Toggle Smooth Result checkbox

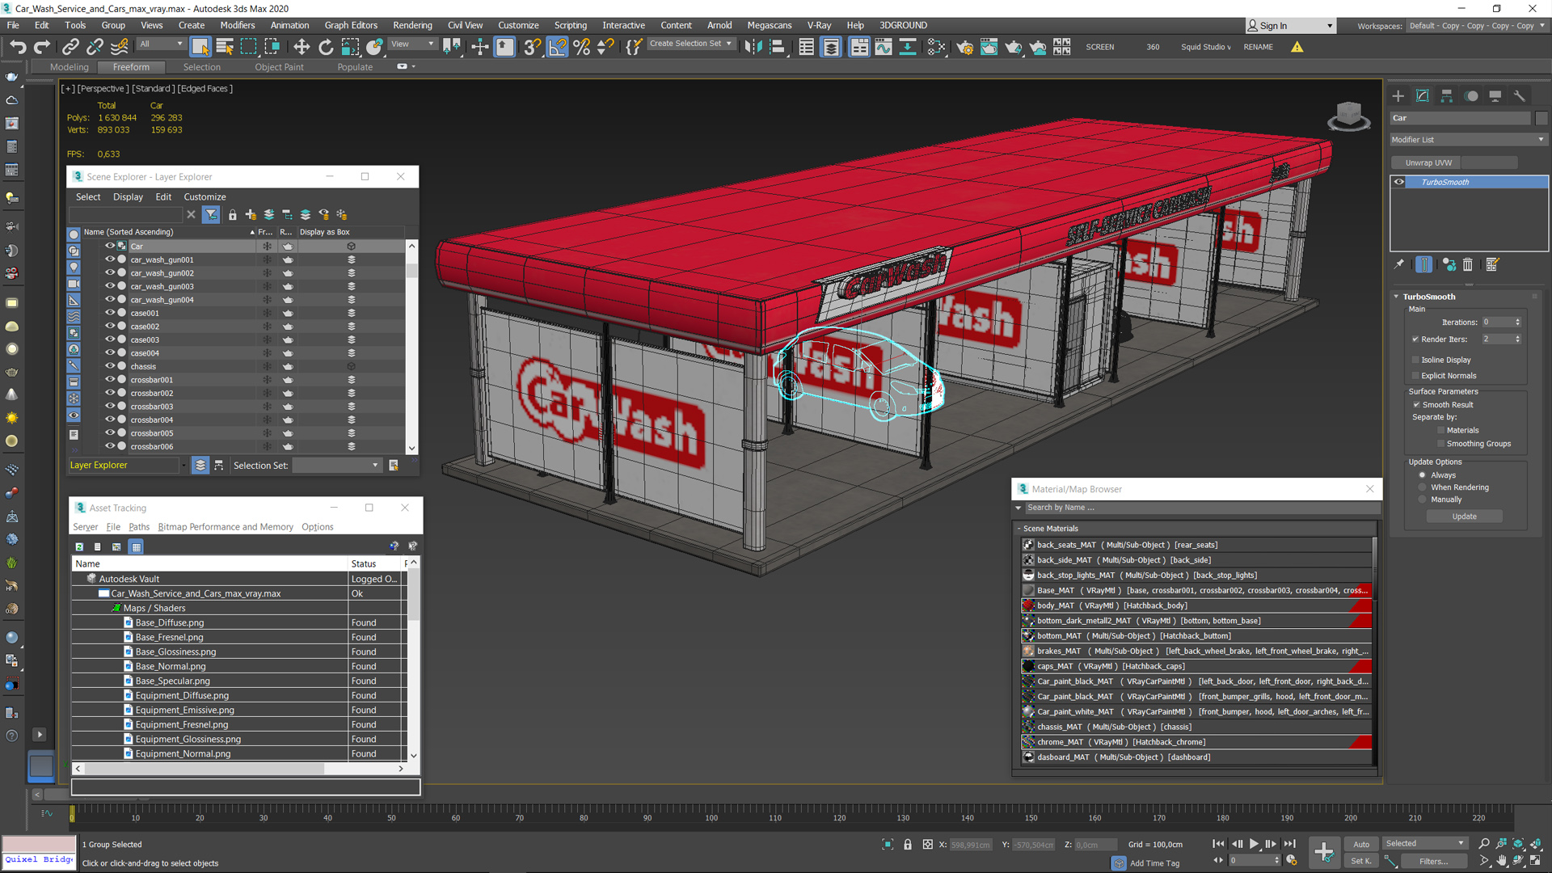(x=1416, y=405)
